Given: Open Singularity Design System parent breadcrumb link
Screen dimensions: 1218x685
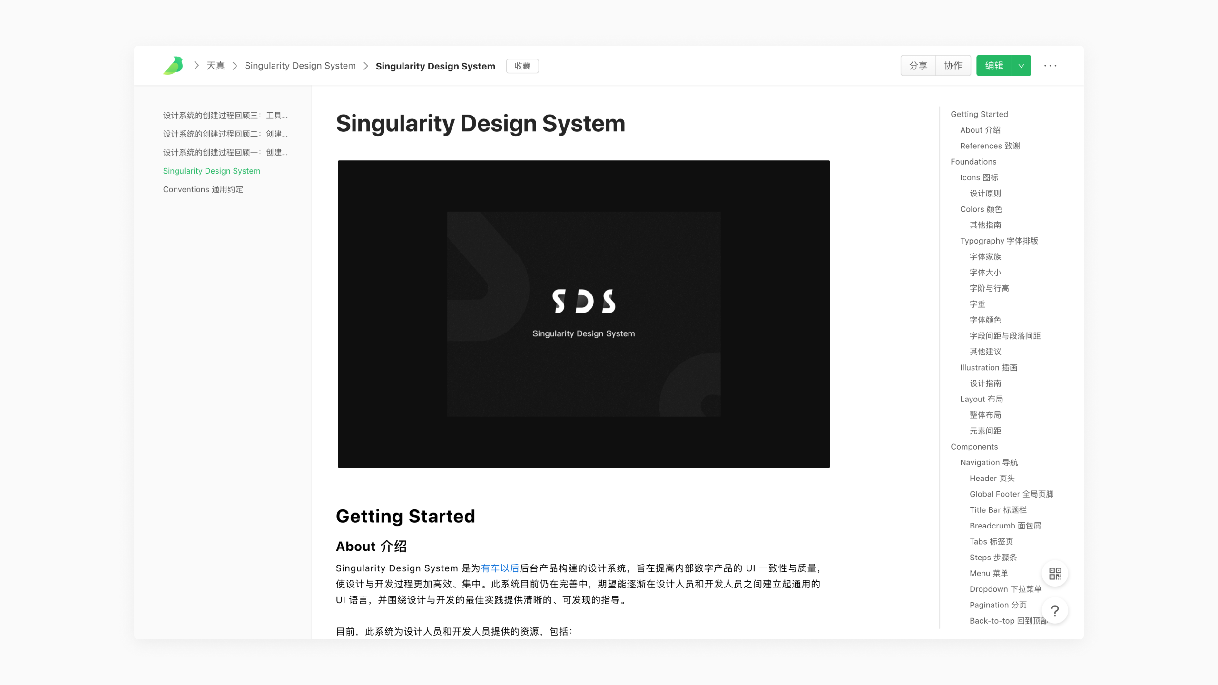Looking at the screenshot, I should point(300,66).
